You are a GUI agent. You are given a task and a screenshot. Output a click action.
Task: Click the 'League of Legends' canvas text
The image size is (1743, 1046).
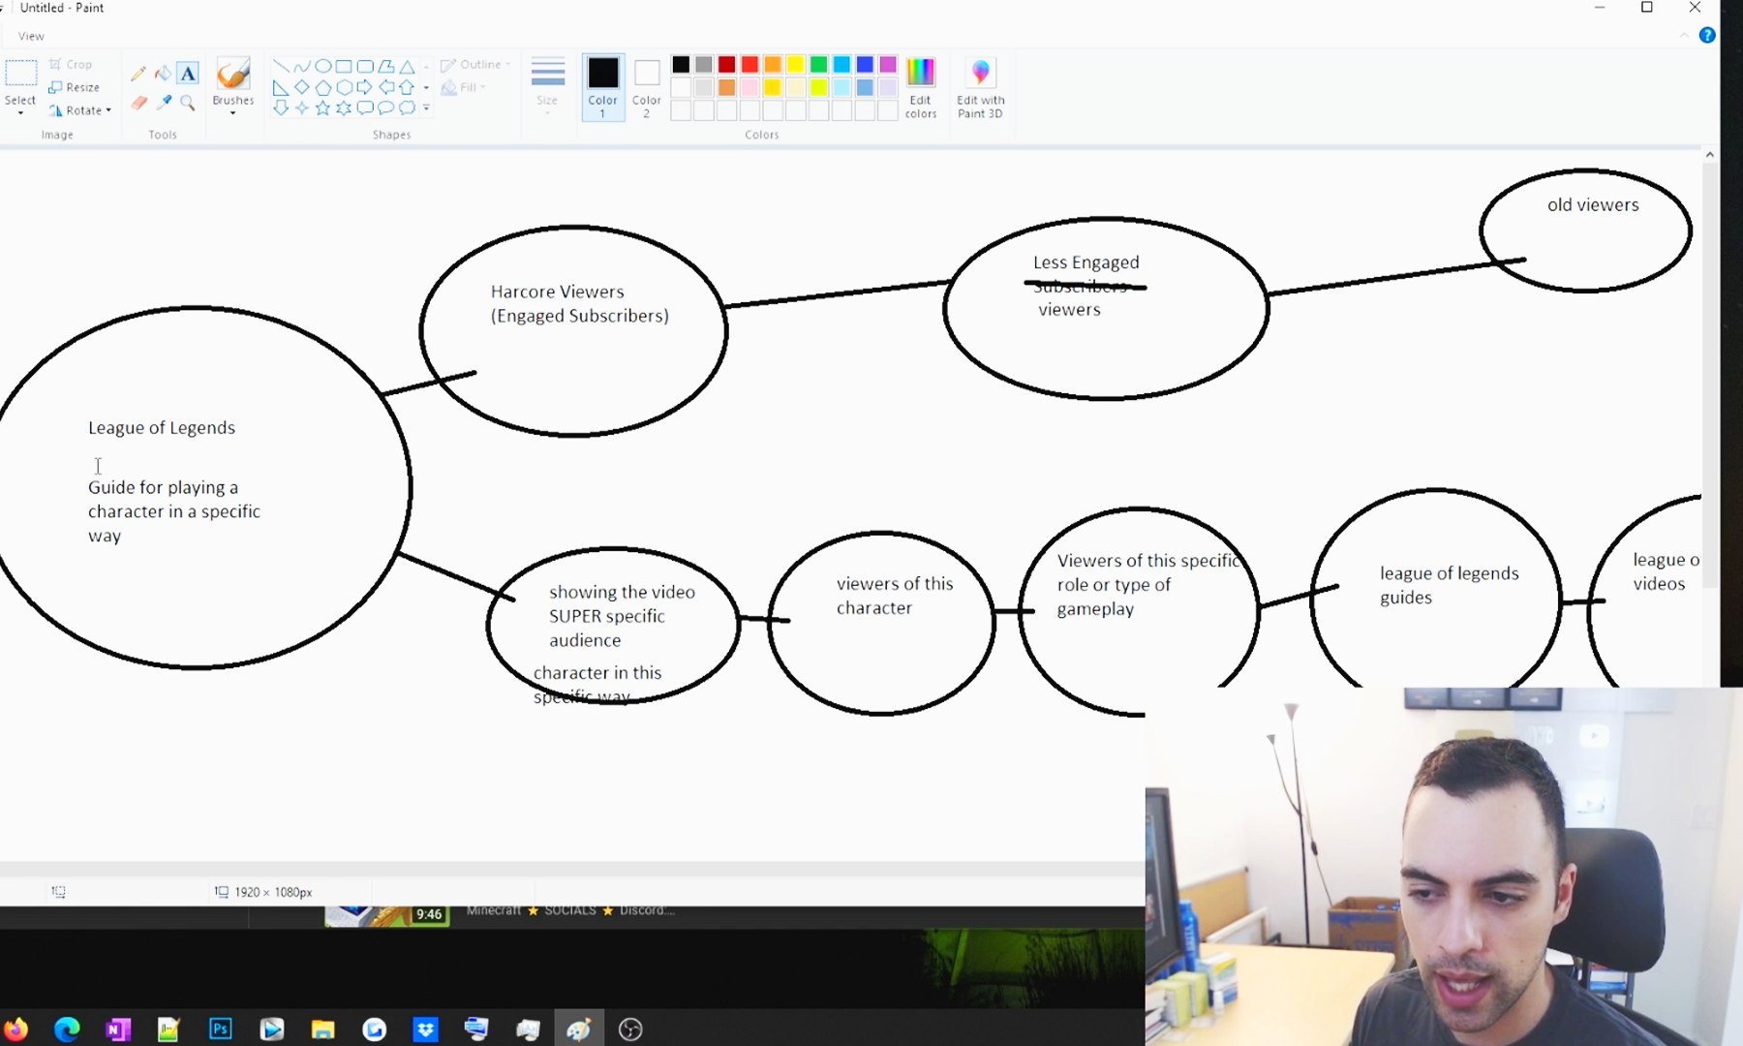point(162,427)
